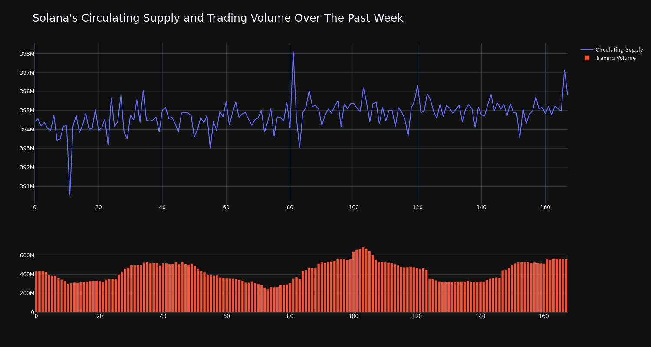Click the blue Circulating Supply legend line
Image resolution: width=651 pixels, height=347 pixels.
coord(587,50)
